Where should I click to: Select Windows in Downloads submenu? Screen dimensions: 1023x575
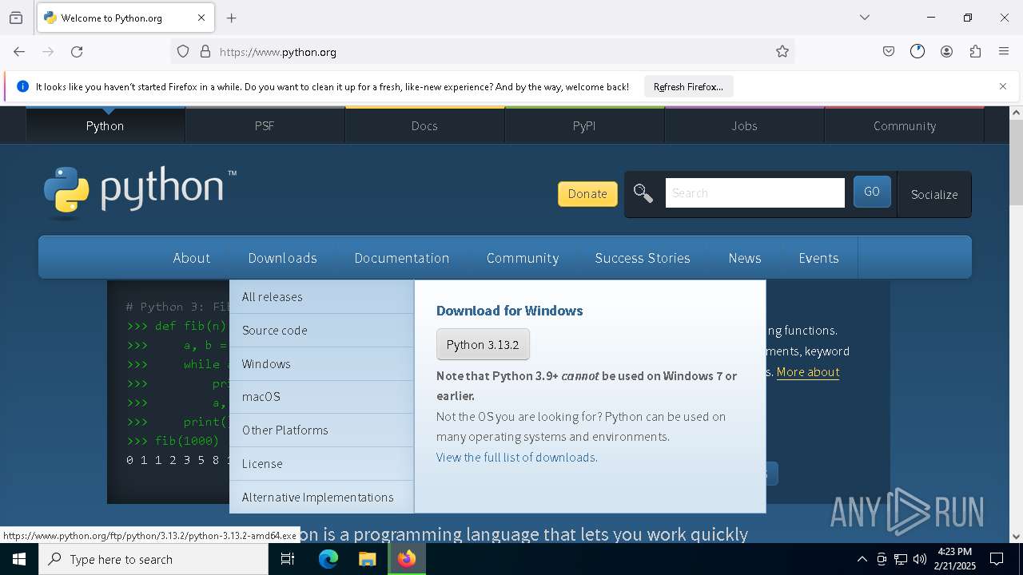click(321, 363)
